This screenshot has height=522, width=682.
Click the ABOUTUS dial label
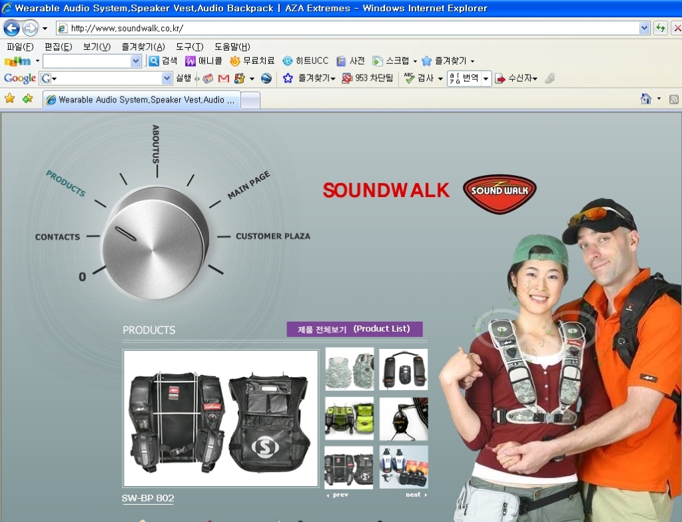point(156,144)
